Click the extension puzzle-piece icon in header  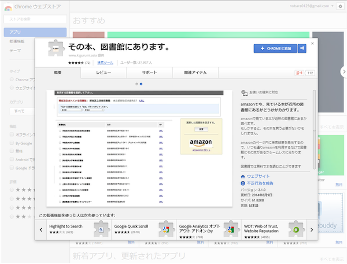(x=56, y=48)
